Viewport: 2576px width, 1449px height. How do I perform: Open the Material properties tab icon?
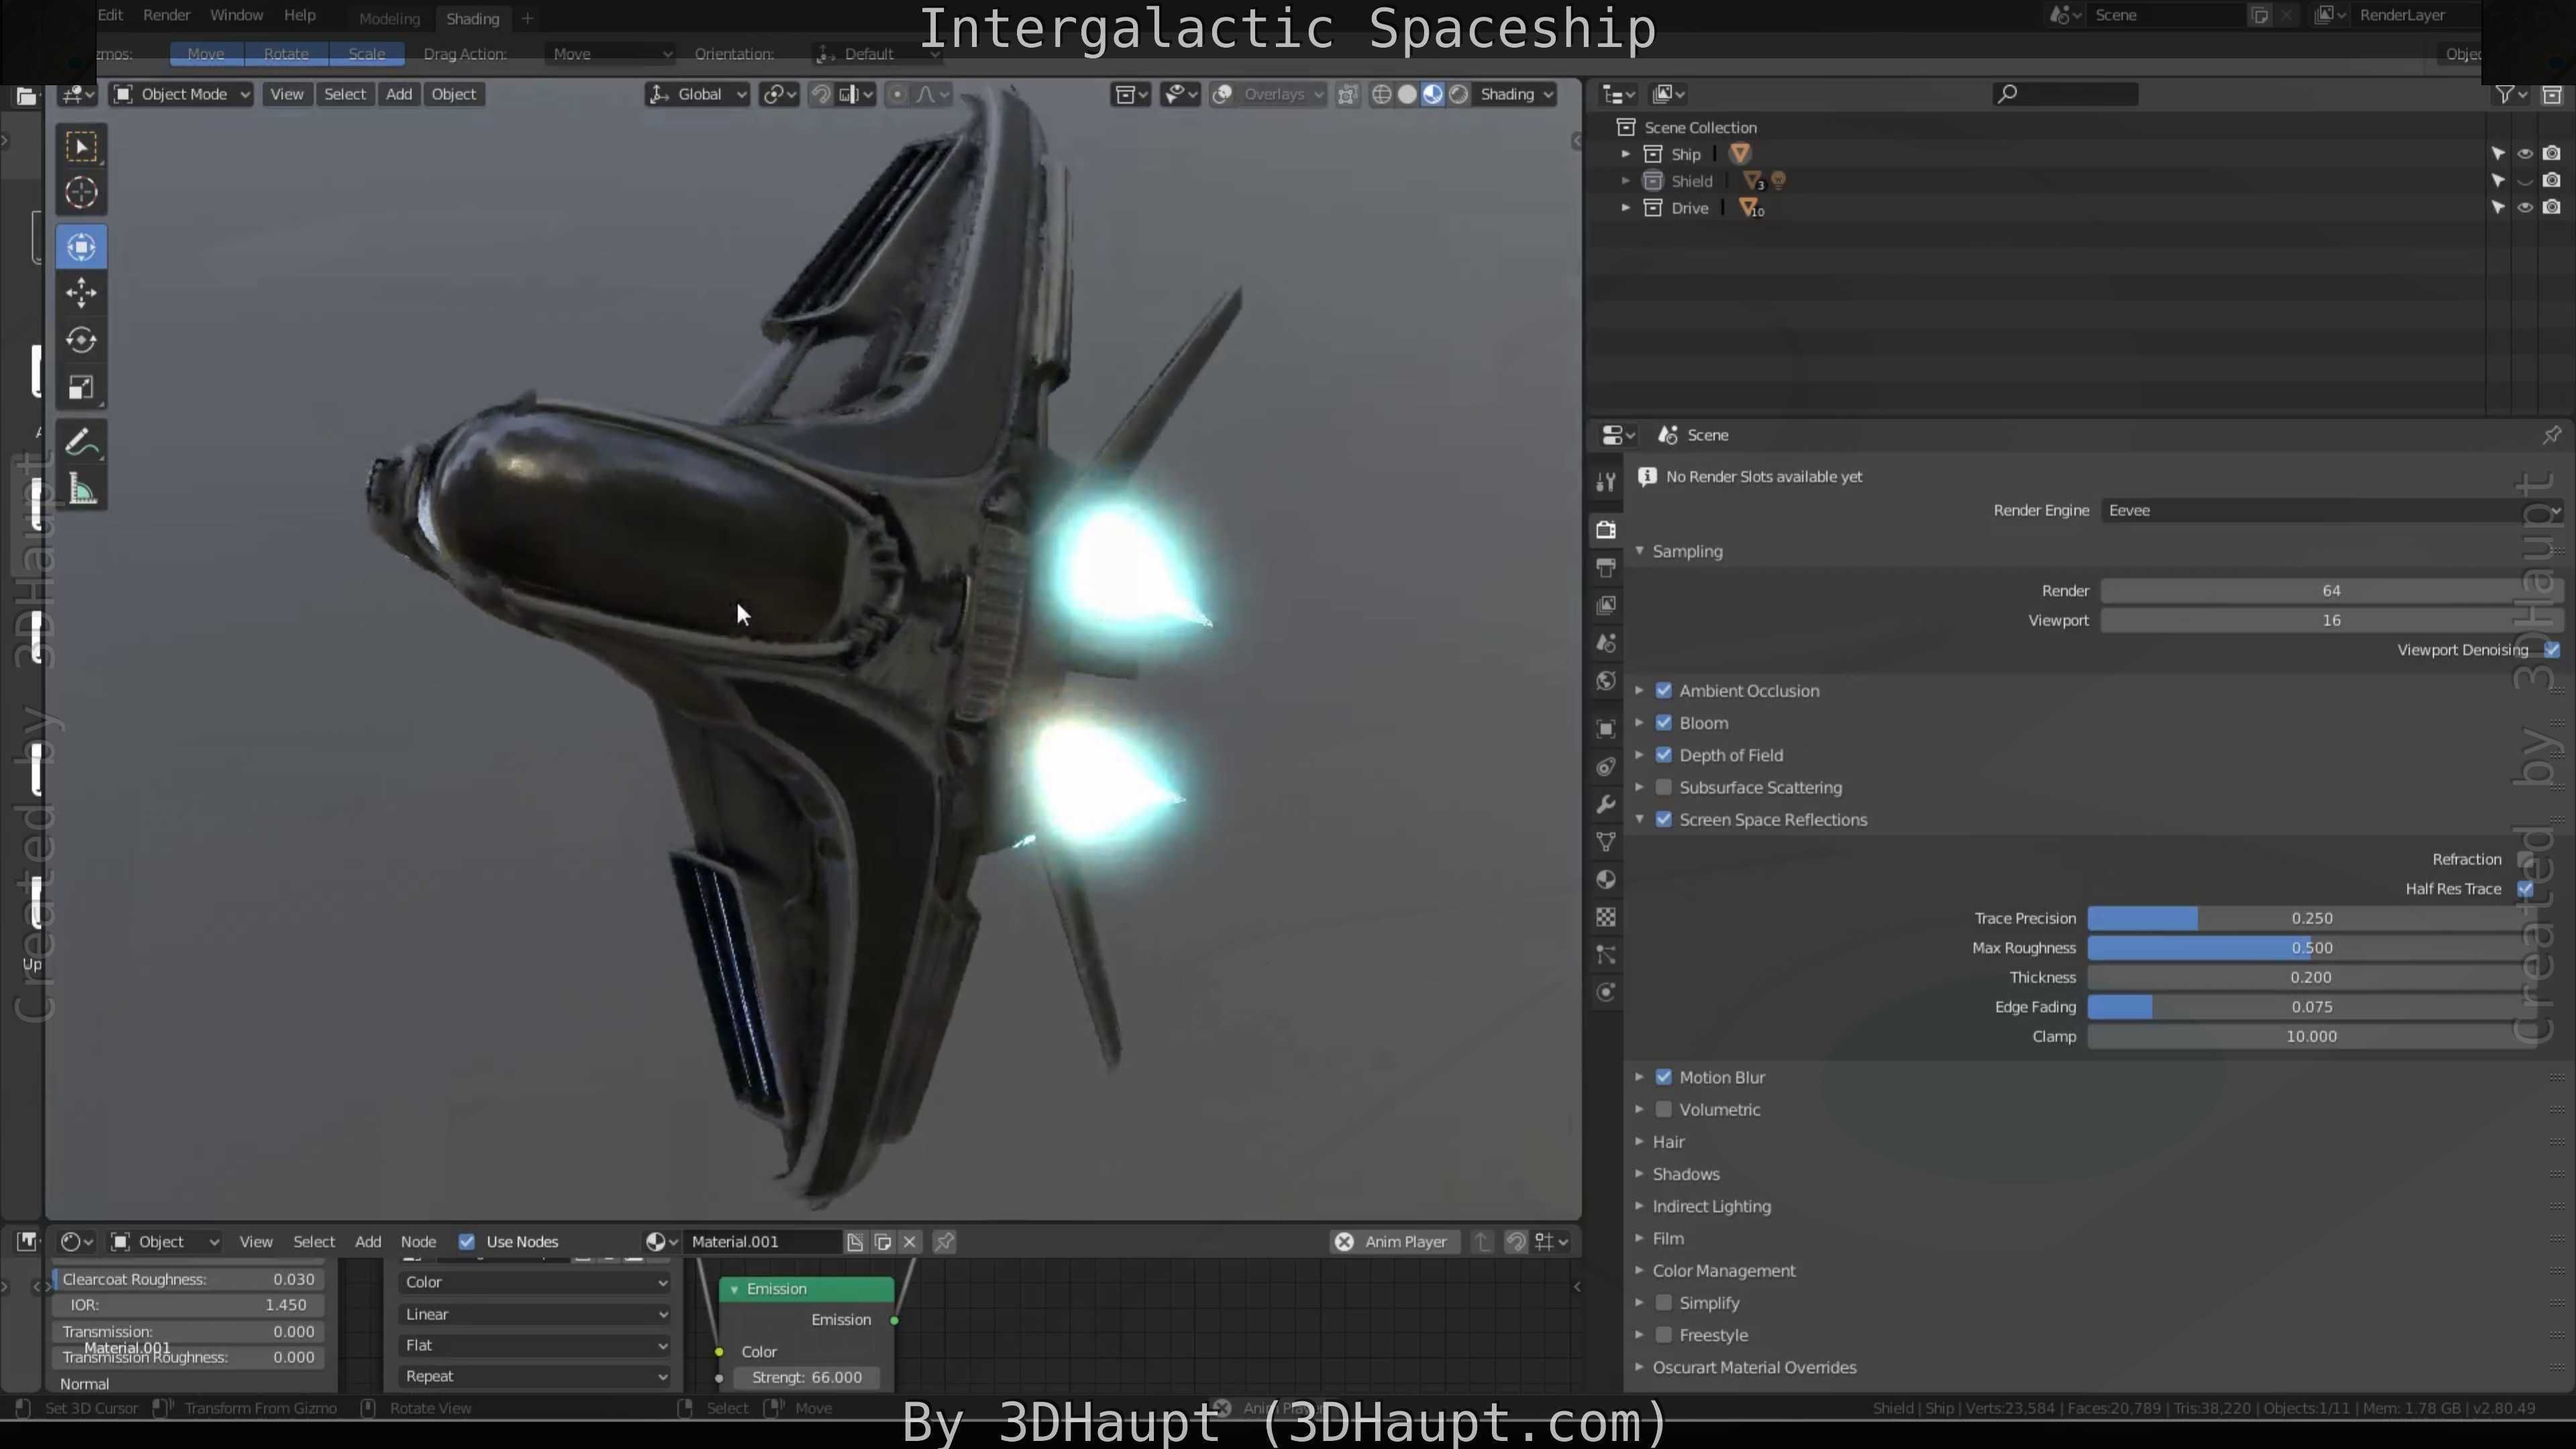click(1606, 879)
